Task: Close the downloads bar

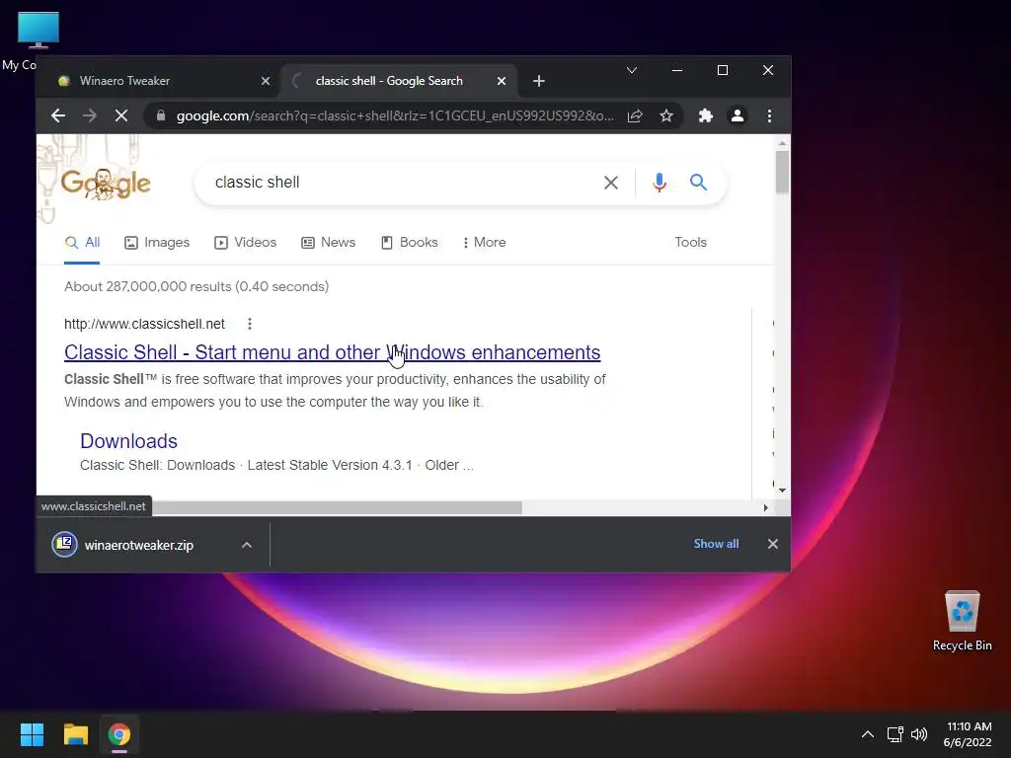Action: click(772, 544)
